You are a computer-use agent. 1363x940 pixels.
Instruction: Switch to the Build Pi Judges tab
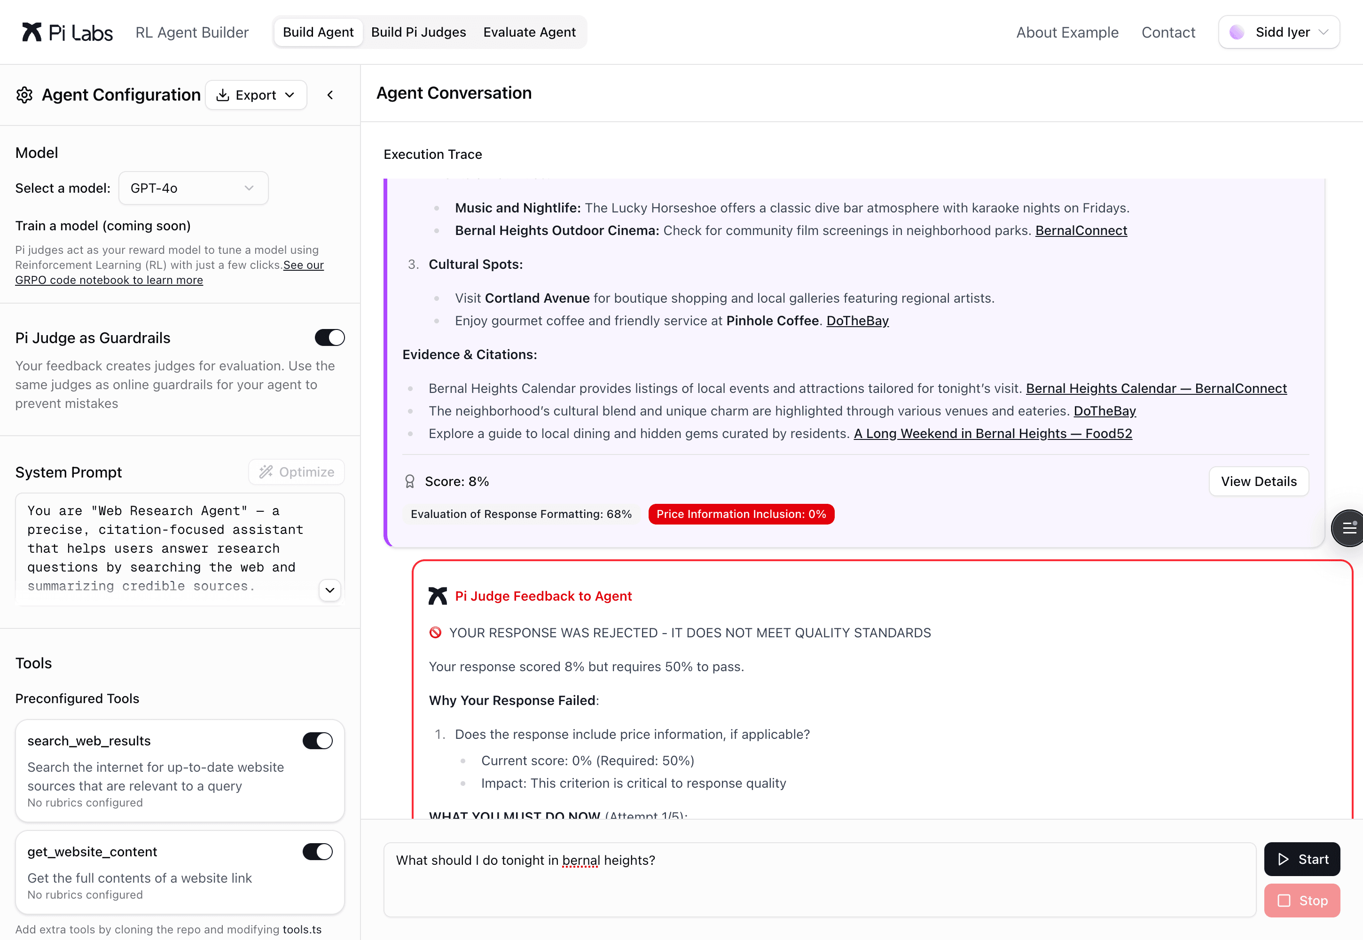pos(418,32)
